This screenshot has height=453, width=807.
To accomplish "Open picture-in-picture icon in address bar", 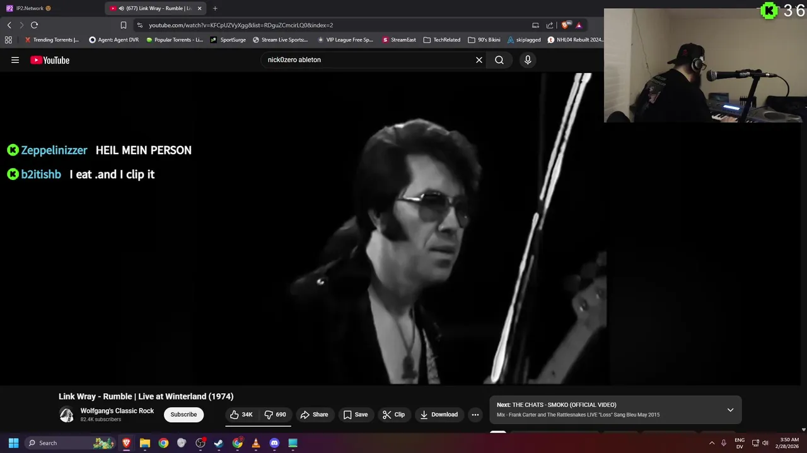I will click(x=535, y=25).
